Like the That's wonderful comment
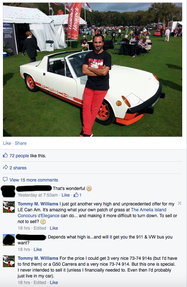 coord(66,195)
